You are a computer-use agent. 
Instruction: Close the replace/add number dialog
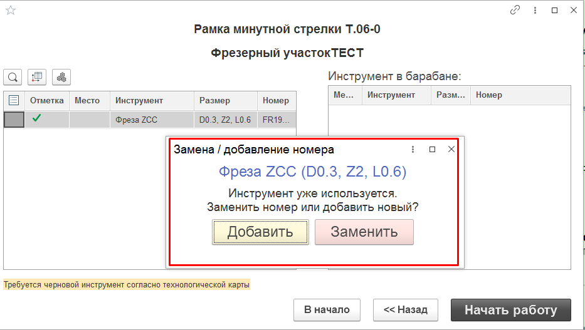coord(451,150)
